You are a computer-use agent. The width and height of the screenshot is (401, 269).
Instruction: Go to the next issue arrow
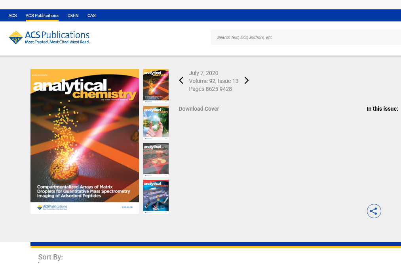pos(247,81)
